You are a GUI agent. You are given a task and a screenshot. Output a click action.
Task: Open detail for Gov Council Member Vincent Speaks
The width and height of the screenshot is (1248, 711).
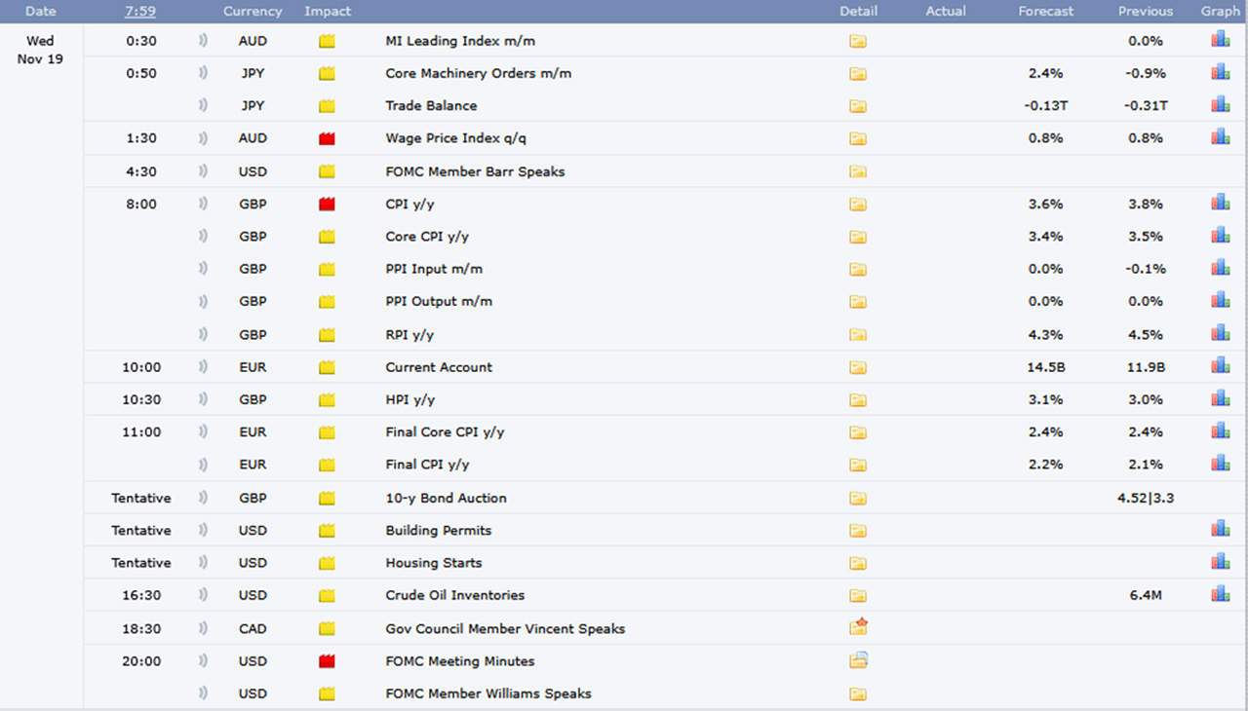(x=858, y=628)
